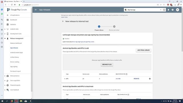Click REMOVE in the APK row
This screenshot has width=183, height=103.
(136, 79)
